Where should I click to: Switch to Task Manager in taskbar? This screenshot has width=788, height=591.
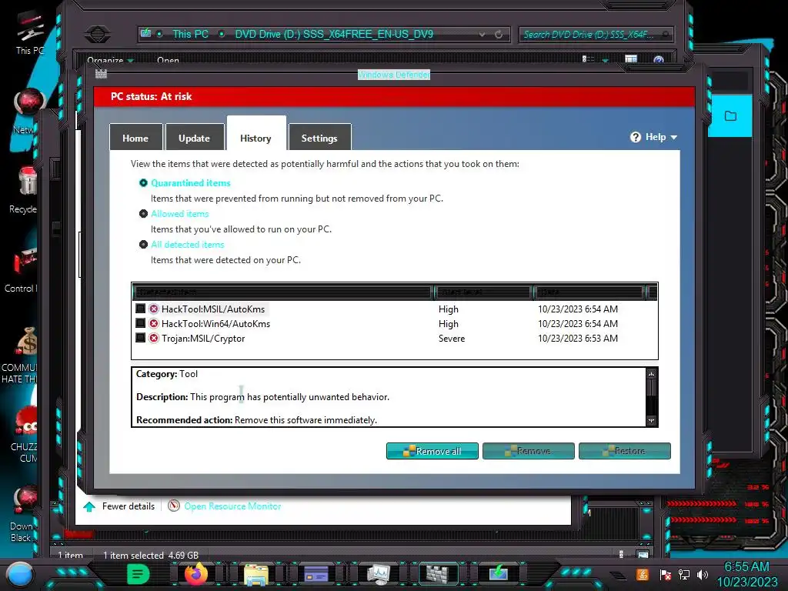(378, 574)
